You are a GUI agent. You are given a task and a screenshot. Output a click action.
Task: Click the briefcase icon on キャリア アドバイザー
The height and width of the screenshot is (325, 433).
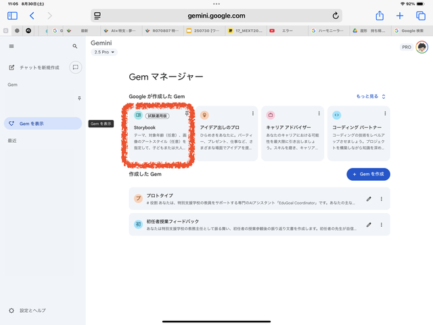coord(271,115)
